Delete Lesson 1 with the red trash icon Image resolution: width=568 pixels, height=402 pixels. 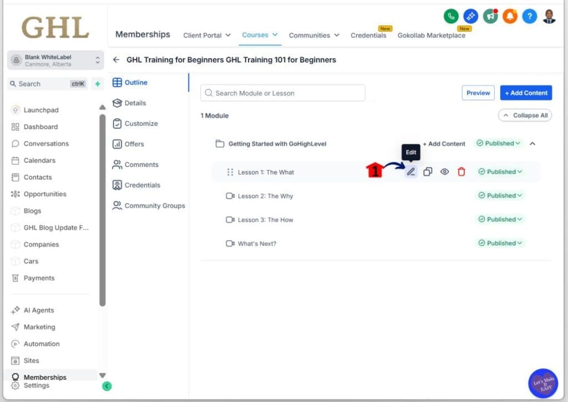point(461,172)
